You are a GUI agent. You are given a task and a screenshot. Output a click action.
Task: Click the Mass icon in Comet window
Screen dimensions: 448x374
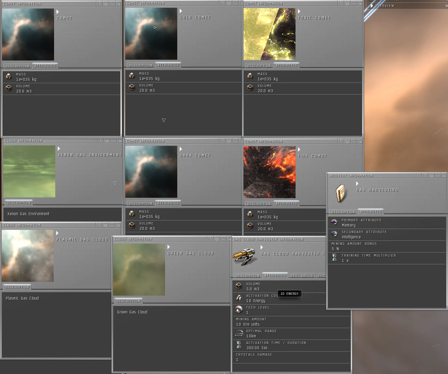coord(9,76)
